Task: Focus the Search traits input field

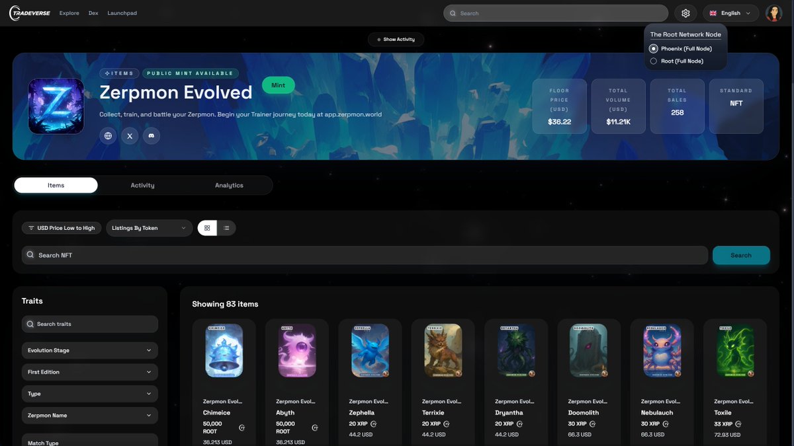Action: click(90, 324)
